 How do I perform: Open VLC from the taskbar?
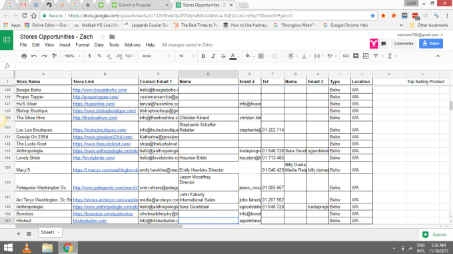[27, 247]
